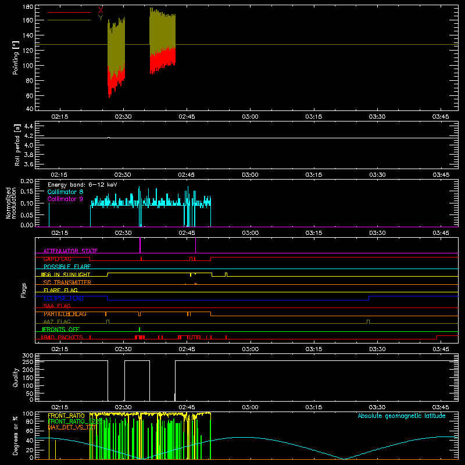Viewport: 465px width, 465px height.
Task: Click the olive AAZ_FLAG label
Action: pos(57,321)
